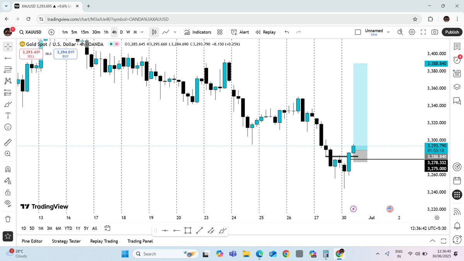Screen dimensions: 464x261
Task: Open the patterns drawing tool
Action: [x=8, y=81]
